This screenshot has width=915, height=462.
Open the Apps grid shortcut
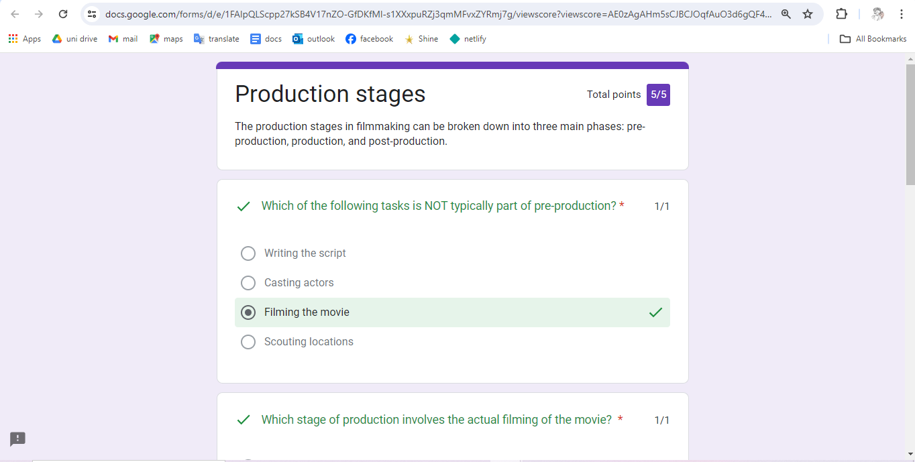(24, 39)
